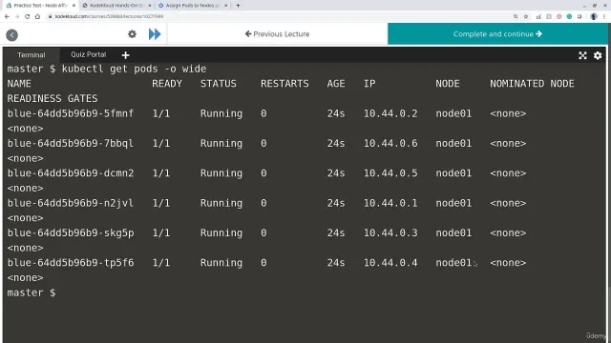Open terminal settings gear icon
This screenshot has width=611, height=343.
pos(598,55)
